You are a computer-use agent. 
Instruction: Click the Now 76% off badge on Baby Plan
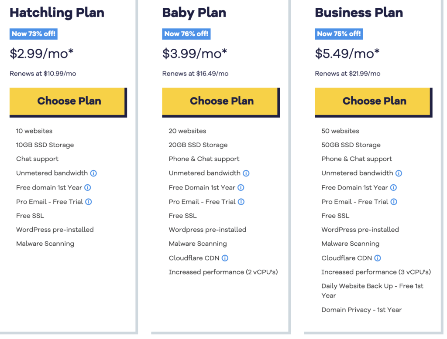click(x=186, y=34)
